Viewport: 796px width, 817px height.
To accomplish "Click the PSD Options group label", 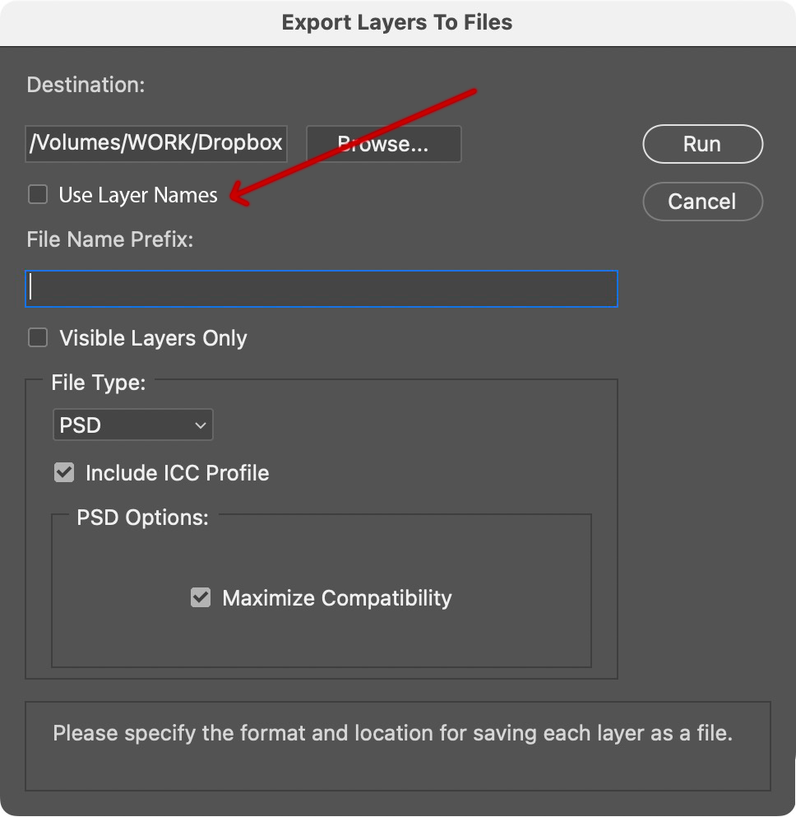I will (141, 517).
